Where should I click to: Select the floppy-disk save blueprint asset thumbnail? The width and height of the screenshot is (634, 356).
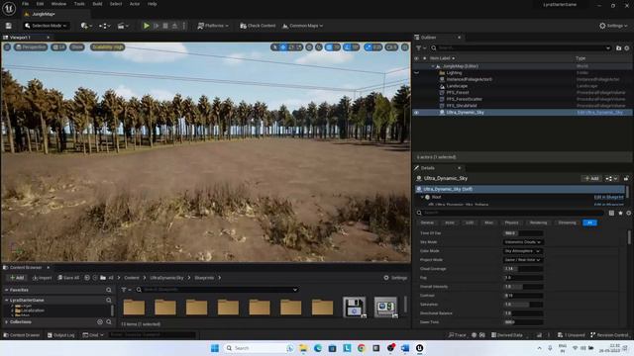pos(355,308)
